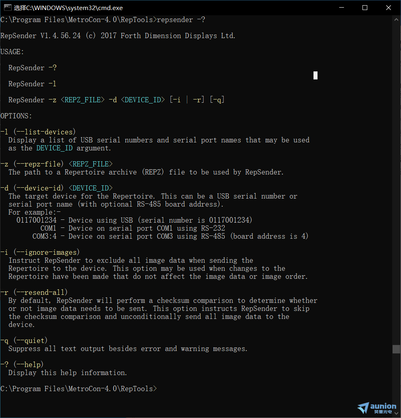
Task: Click the 'For example:-' line
Action: [35, 212]
